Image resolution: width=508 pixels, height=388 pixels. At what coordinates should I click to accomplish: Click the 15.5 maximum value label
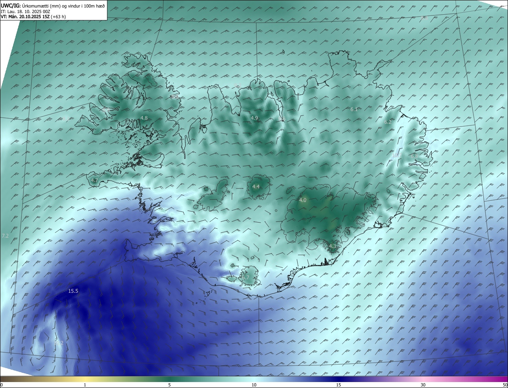click(73, 291)
